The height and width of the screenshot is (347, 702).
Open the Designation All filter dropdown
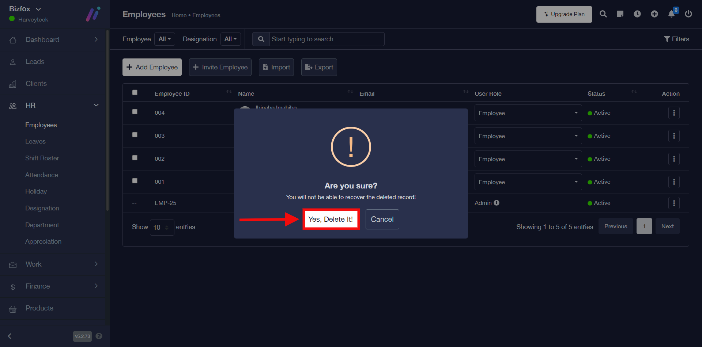coord(230,39)
